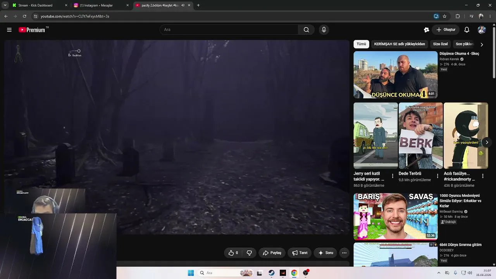Select the Tümü filter chip
The image size is (496, 279).
point(361,44)
